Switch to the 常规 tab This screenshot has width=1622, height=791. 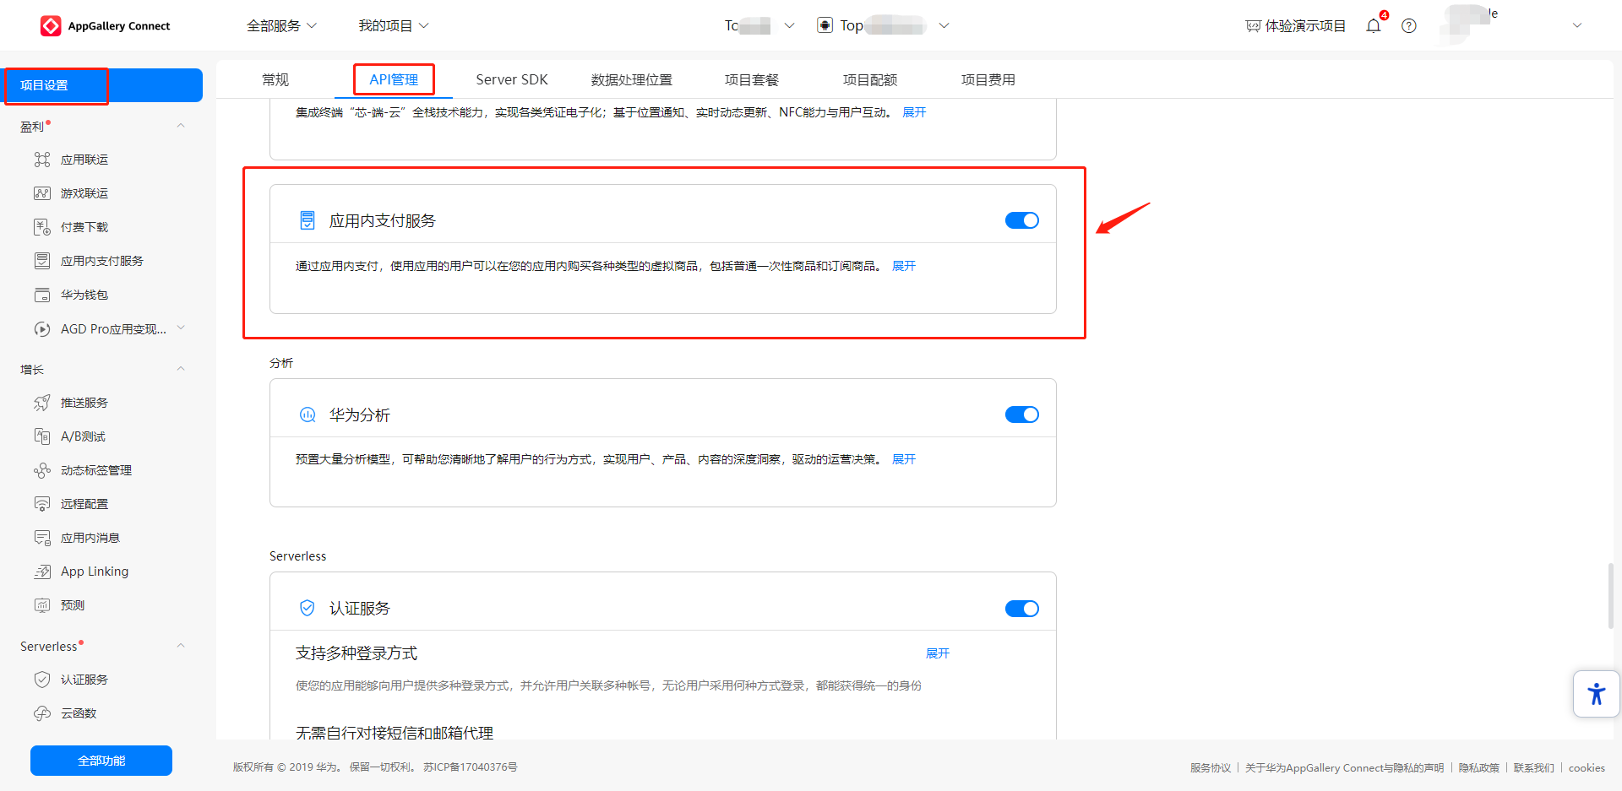pyautogui.click(x=275, y=79)
